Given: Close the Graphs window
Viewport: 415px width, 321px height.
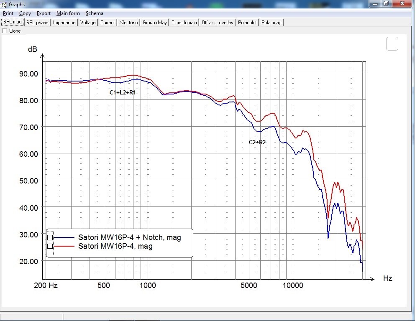Looking at the screenshot, I should [x=402, y=4].
